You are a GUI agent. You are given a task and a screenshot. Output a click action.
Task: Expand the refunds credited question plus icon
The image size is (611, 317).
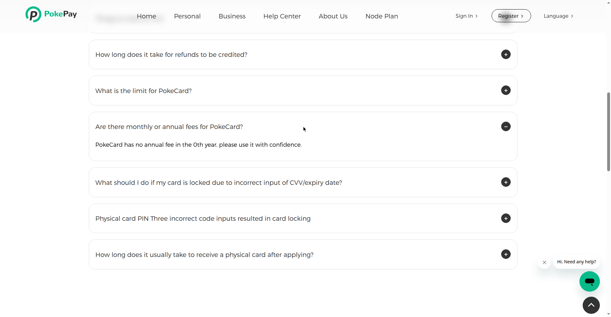[x=506, y=54]
